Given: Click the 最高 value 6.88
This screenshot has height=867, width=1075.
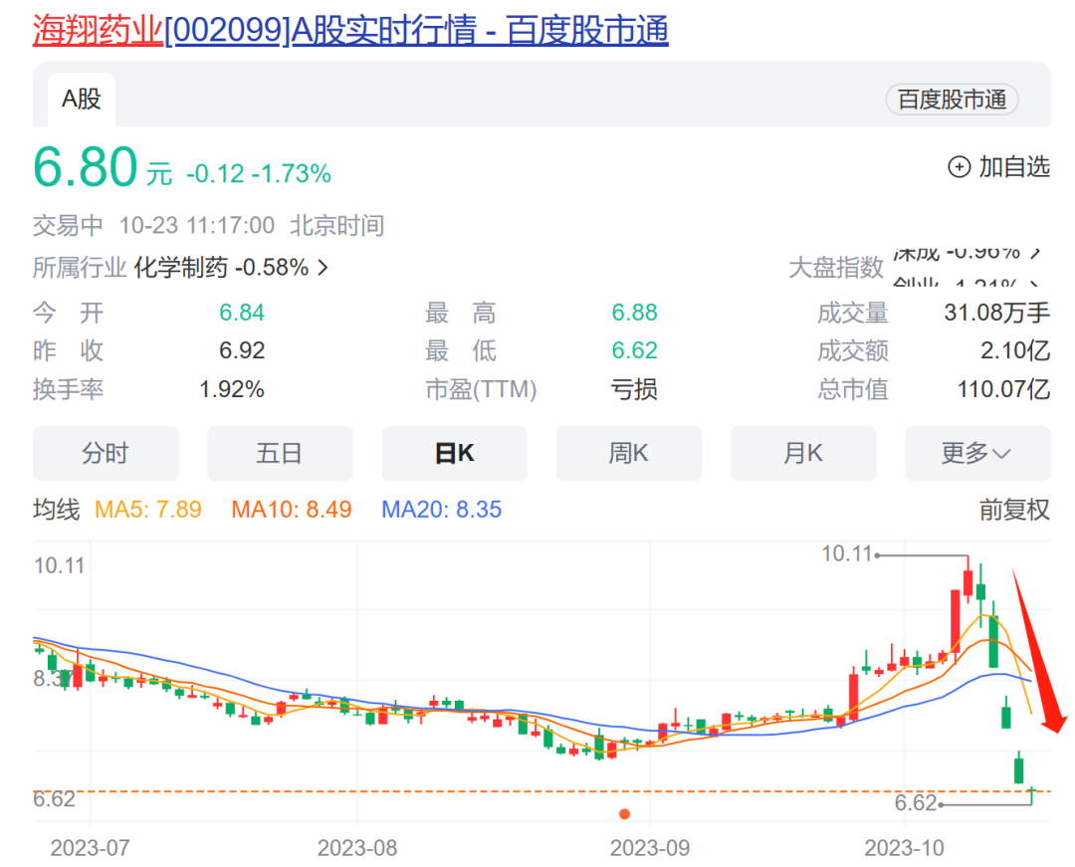Looking at the screenshot, I should click(634, 313).
